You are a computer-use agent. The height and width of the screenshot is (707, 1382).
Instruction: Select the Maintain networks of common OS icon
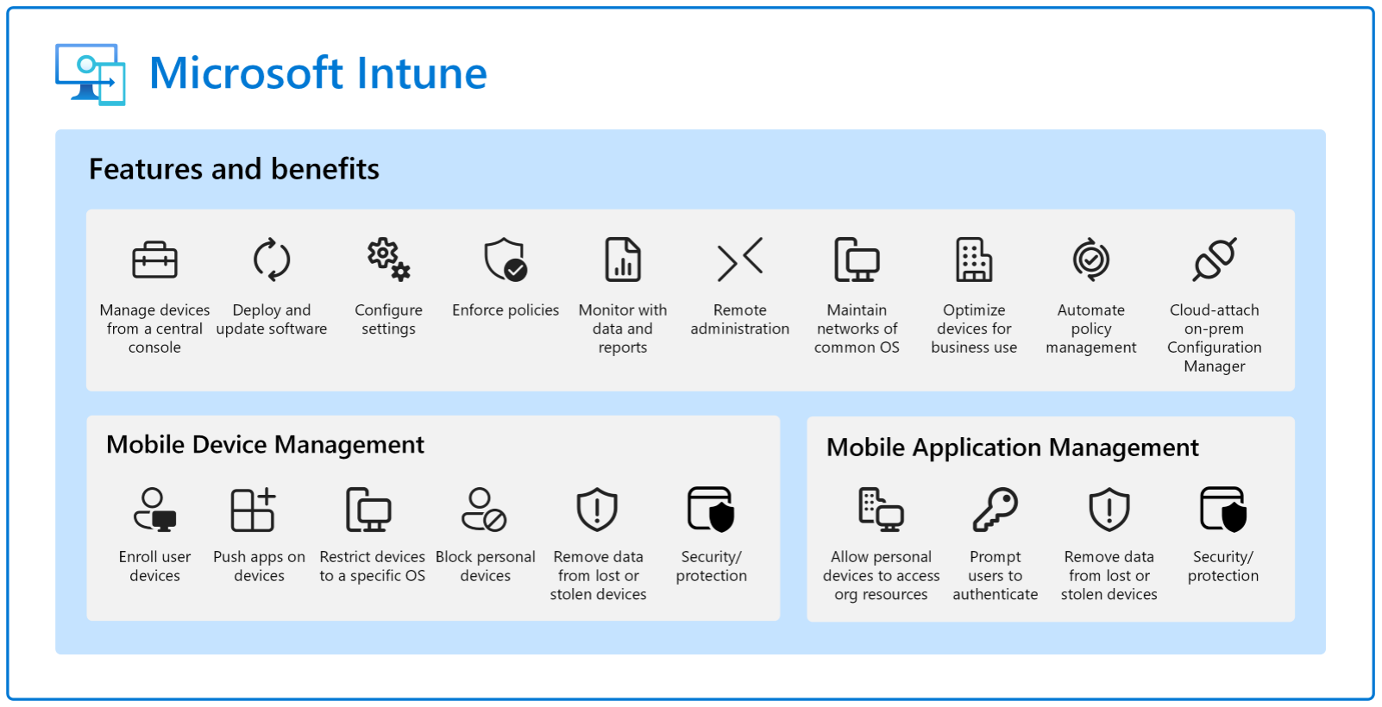(x=857, y=260)
